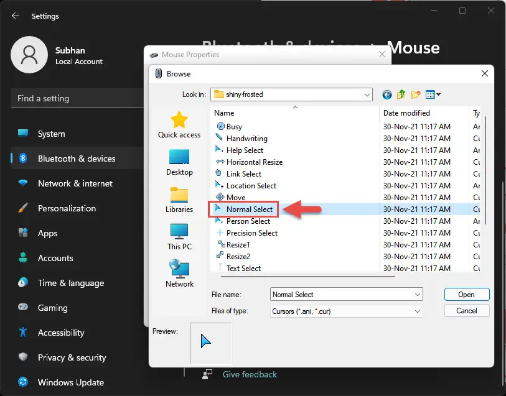
Task: Go to Bluetooth & devices settings
Action: [75, 159]
